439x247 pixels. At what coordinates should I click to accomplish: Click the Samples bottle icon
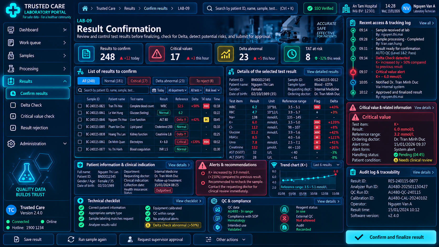point(11,56)
